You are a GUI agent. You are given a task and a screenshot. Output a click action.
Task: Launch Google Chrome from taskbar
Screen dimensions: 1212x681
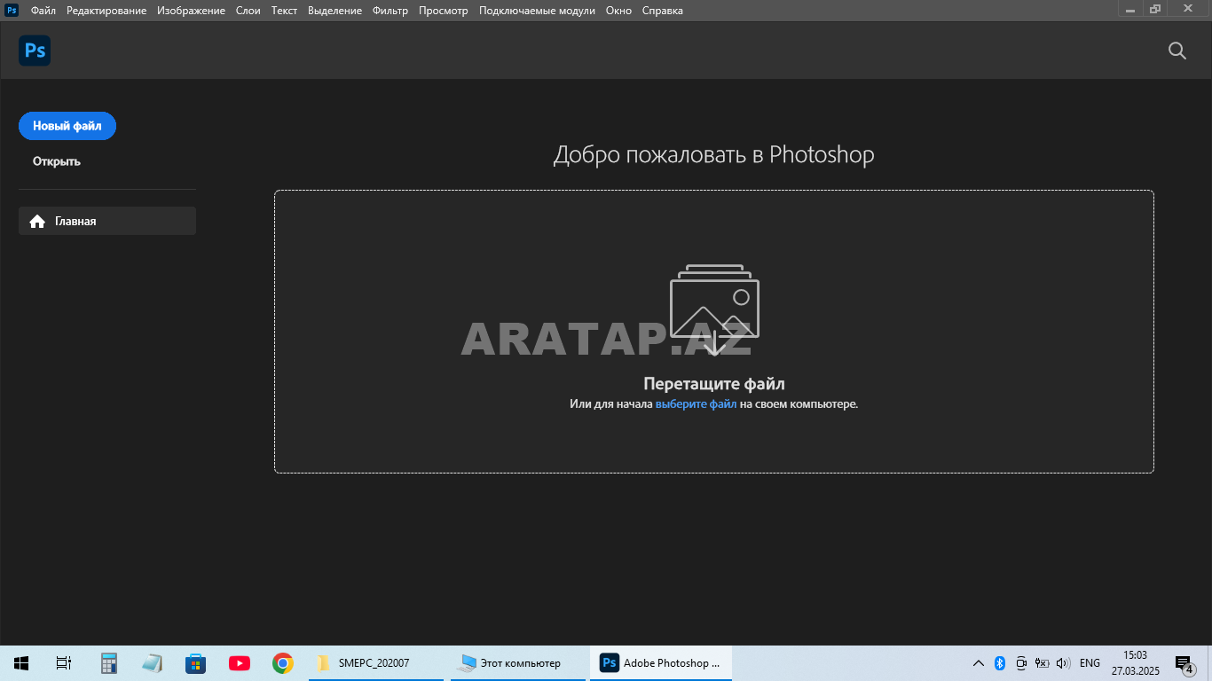click(283, 663)
